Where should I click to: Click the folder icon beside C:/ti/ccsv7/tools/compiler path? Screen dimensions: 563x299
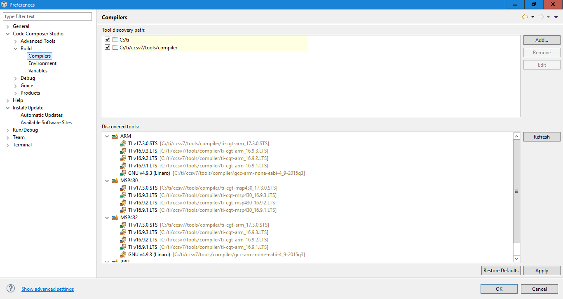(115, 48)
